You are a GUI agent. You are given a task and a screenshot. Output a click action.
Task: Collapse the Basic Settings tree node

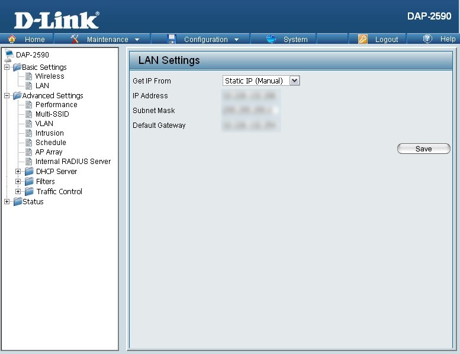pyautogui.click(x=7, y=67)
